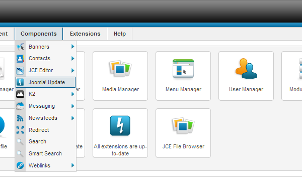Expand the Newsfeeds submenu arrow
Viewport: 302px width, 195px height.
(x=72, y=118)
